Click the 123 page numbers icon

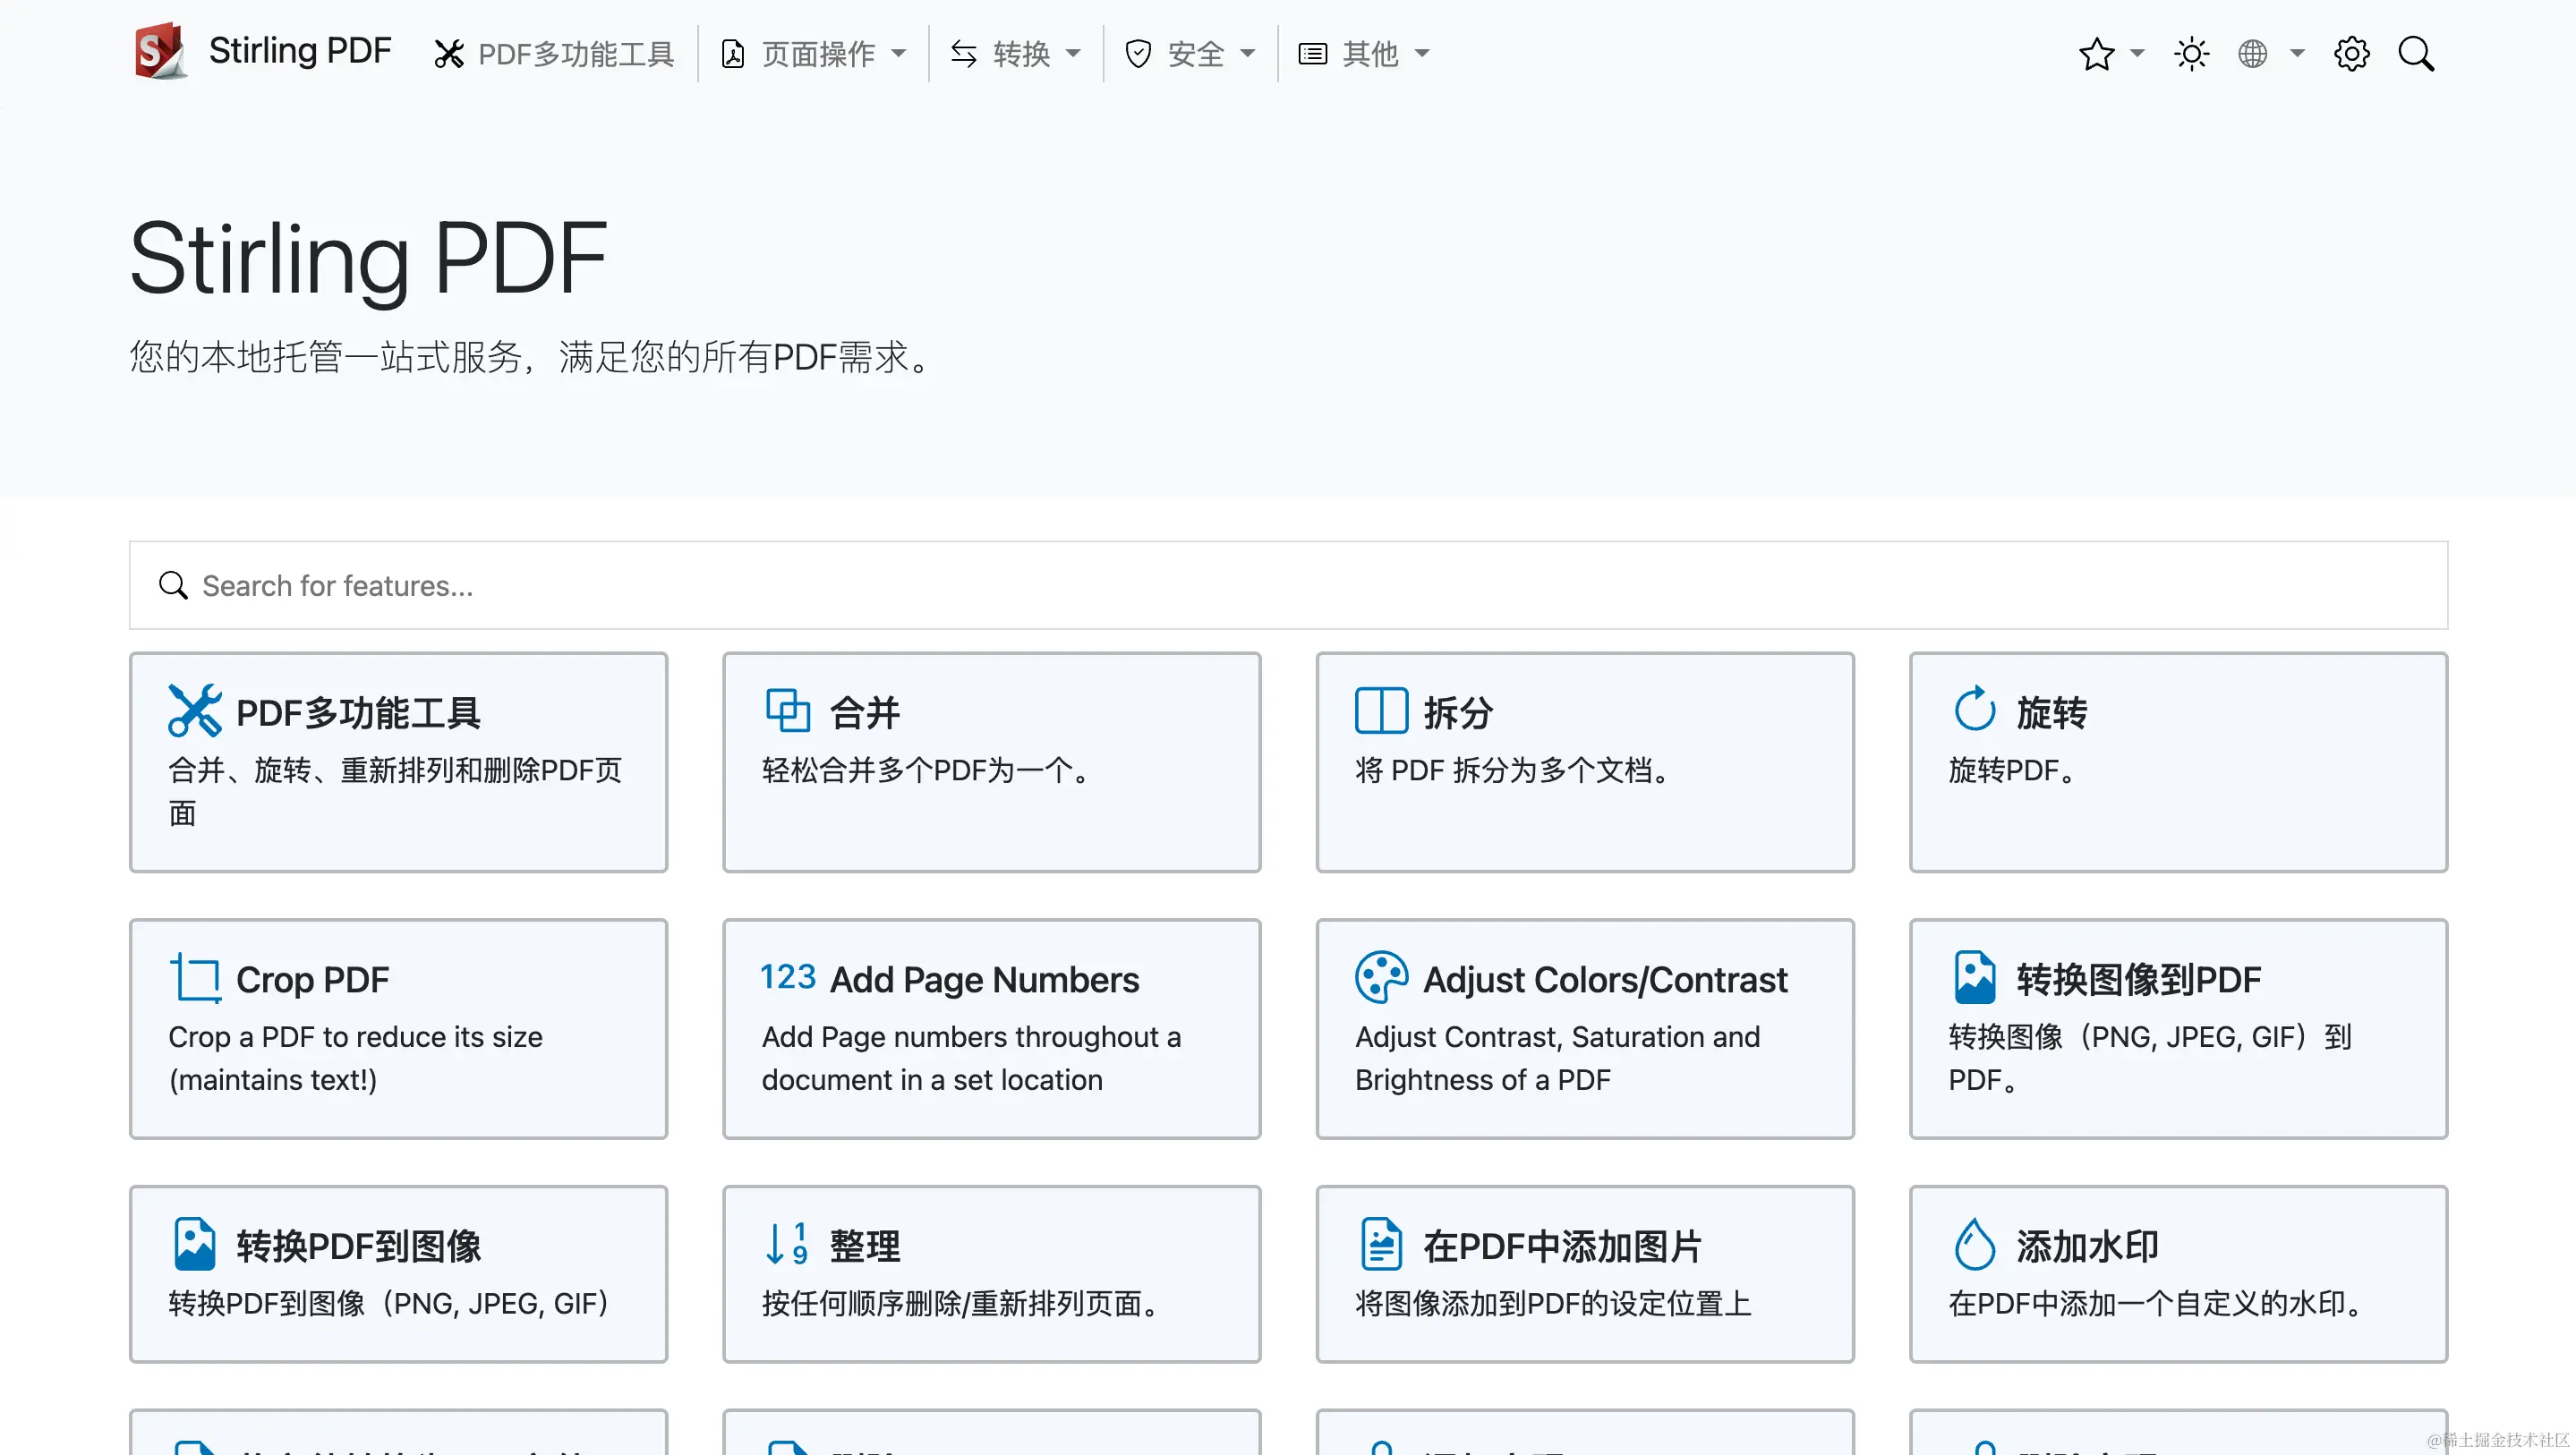(x=788, y=976)
